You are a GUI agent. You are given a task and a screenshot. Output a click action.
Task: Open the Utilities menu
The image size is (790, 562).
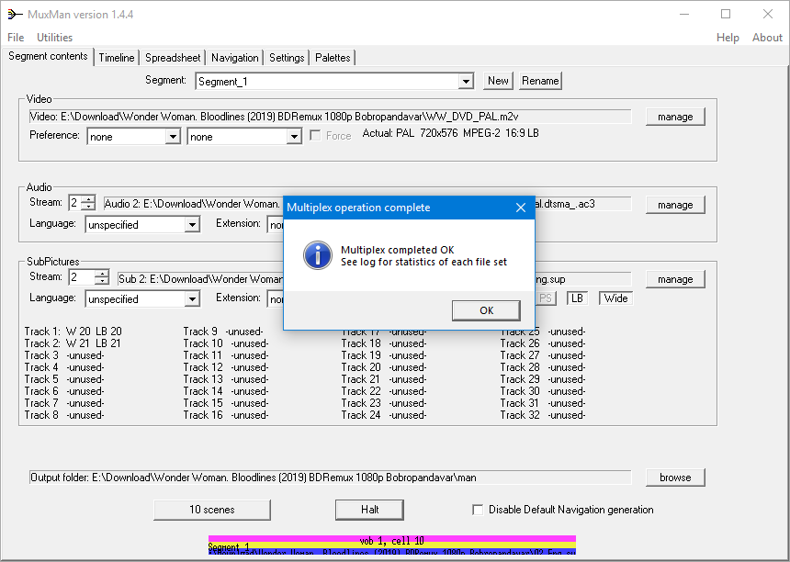(x=54, y=38)
